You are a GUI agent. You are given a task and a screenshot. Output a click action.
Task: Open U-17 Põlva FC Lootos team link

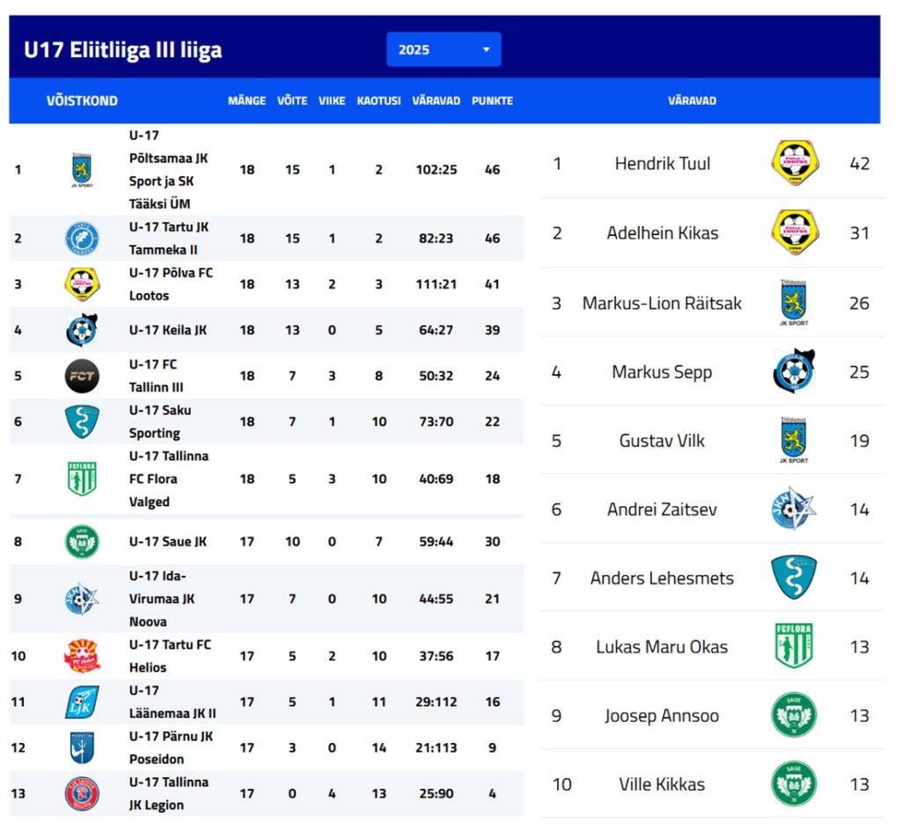pyautogui.click(x=171, y=284)
